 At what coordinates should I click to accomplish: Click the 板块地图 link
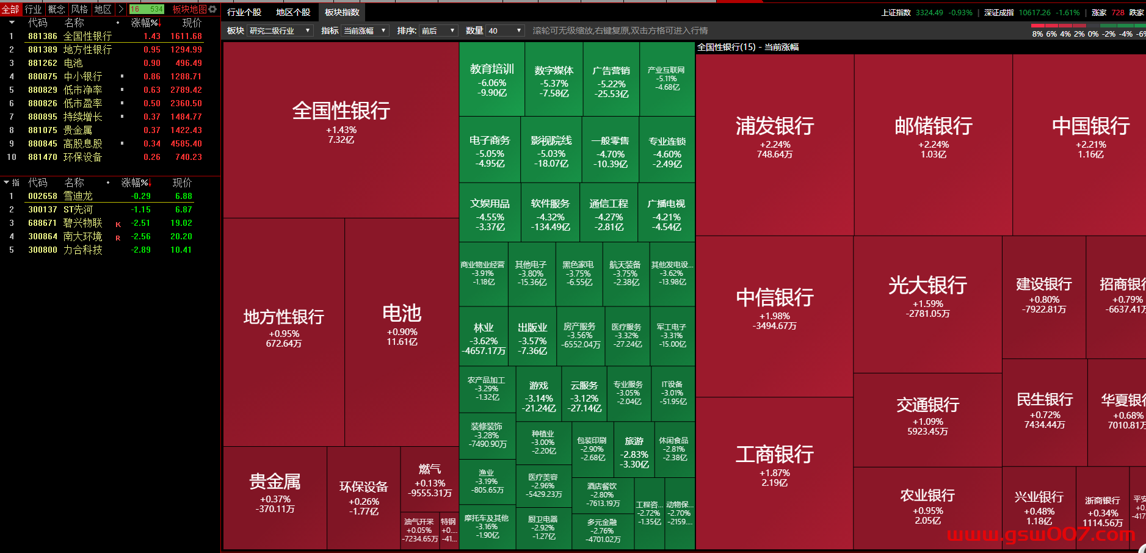[189, 9]
